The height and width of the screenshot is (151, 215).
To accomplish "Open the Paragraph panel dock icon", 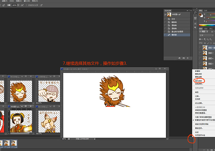I will point(195,27).
